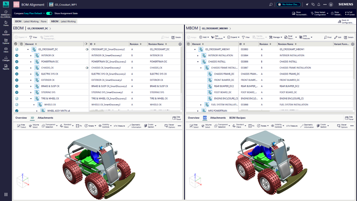Toggle visibility eye for CHASSIS_CK row
The image size is (357, 201).
point(87,68)
